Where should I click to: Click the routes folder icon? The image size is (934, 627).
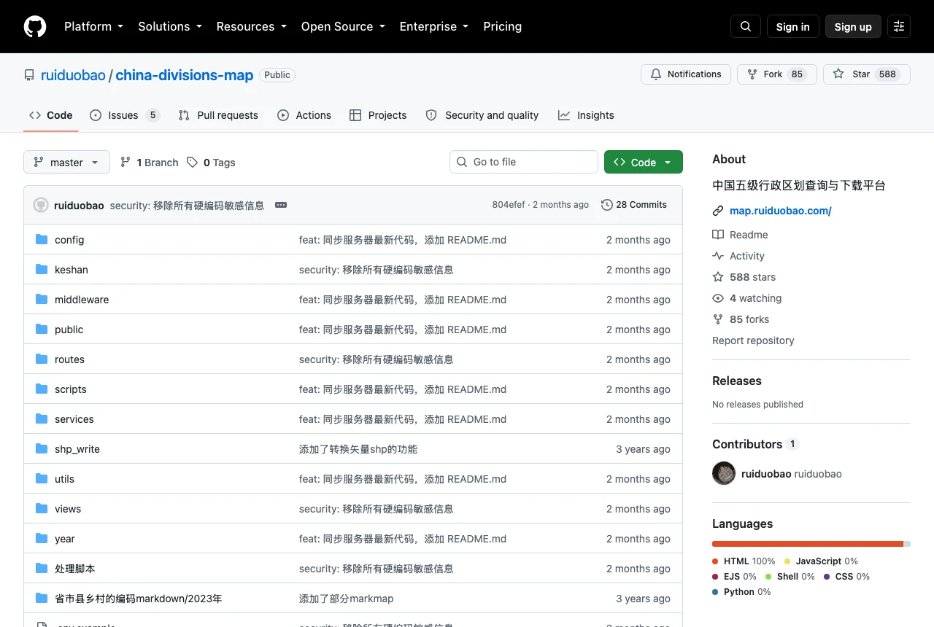pos(42,359)
